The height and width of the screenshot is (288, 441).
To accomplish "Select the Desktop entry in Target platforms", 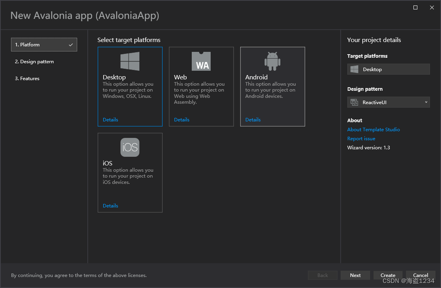I will click(388, 69).
